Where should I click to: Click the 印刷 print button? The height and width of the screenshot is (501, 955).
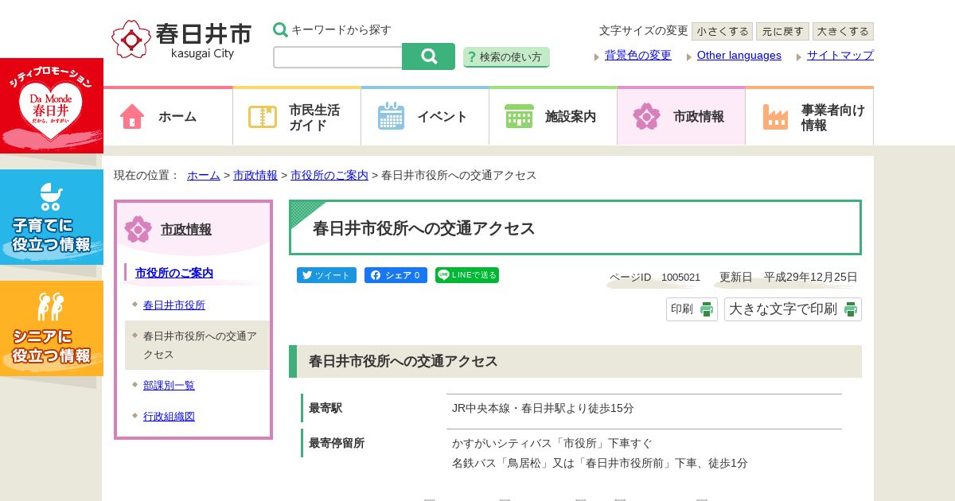coord(692,309)
